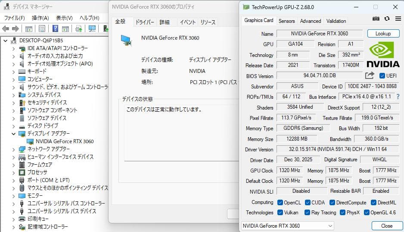404x232 pixels.
Task: Open the GPU selection dropdown in GPU-Z
Action: [x=288, y=226]
